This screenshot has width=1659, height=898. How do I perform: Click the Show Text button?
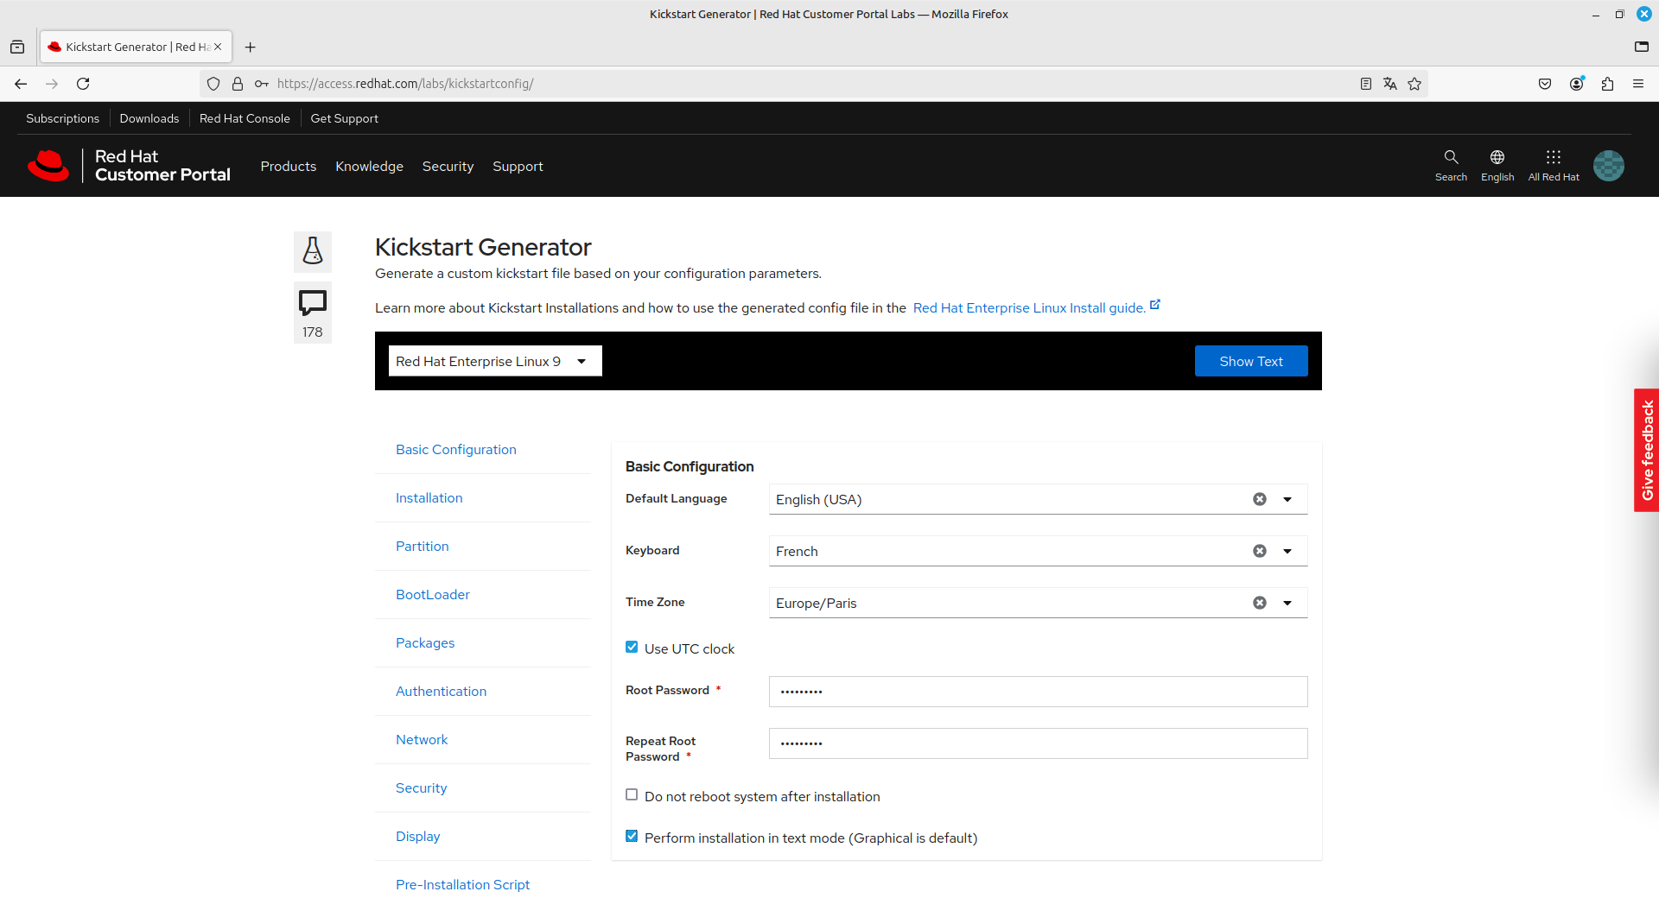1251,361
